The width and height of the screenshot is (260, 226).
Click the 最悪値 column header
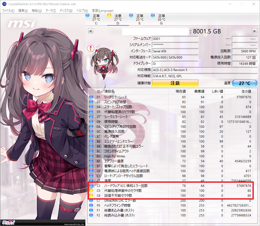pyautogui.click(x=196, y=91)
